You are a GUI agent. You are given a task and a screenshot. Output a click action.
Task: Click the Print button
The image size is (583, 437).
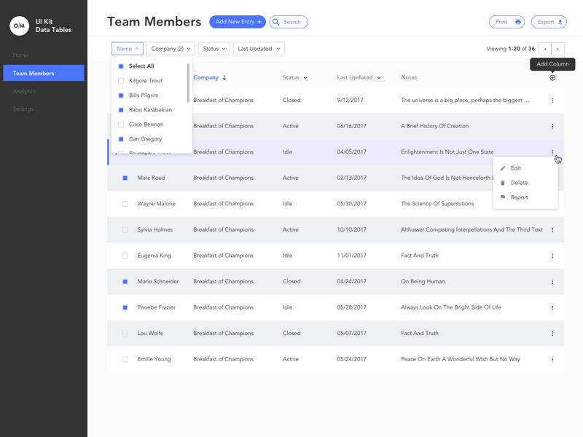coord(506,22)
